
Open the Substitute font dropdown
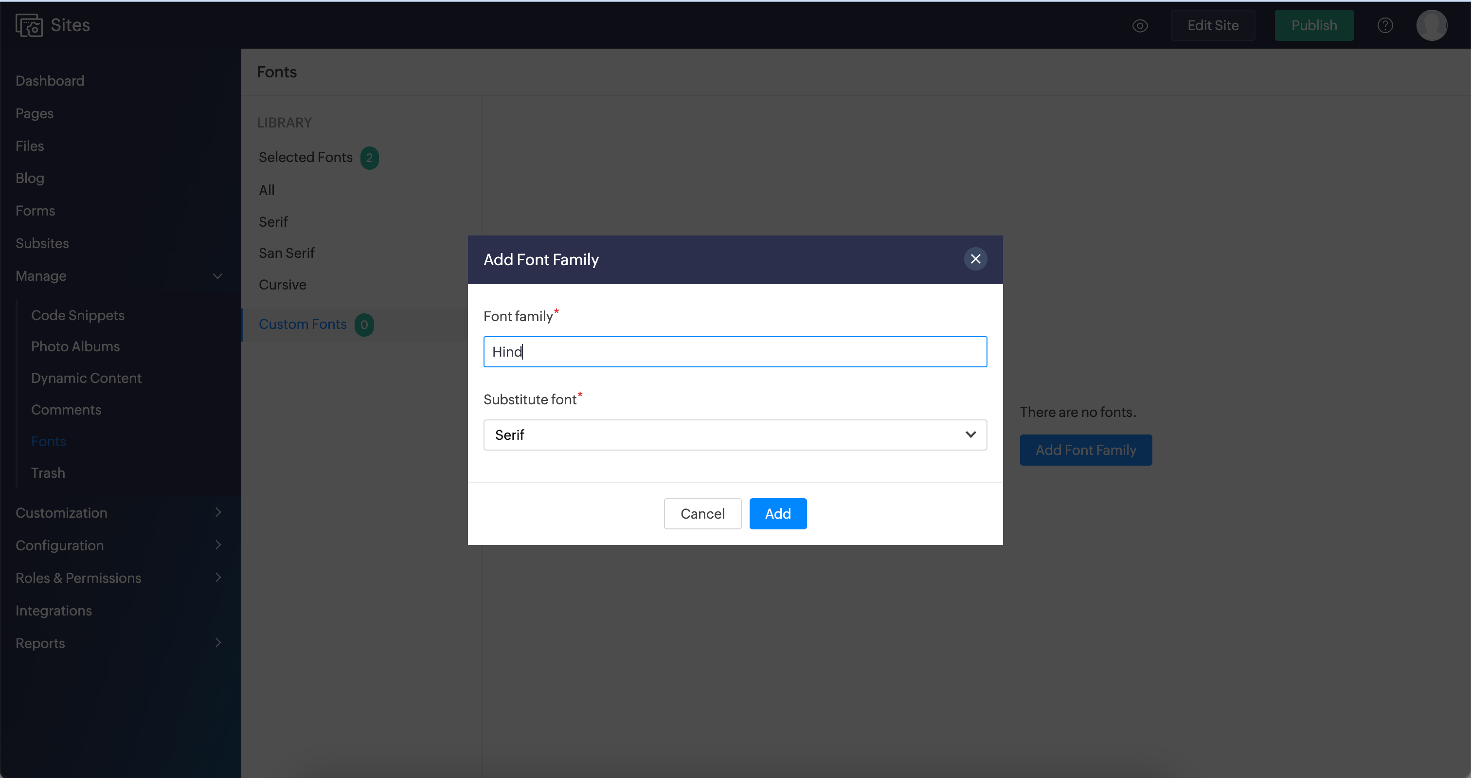735,435
